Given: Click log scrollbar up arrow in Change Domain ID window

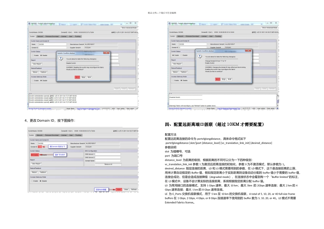Looking at the screenshot, I should 278,95.
